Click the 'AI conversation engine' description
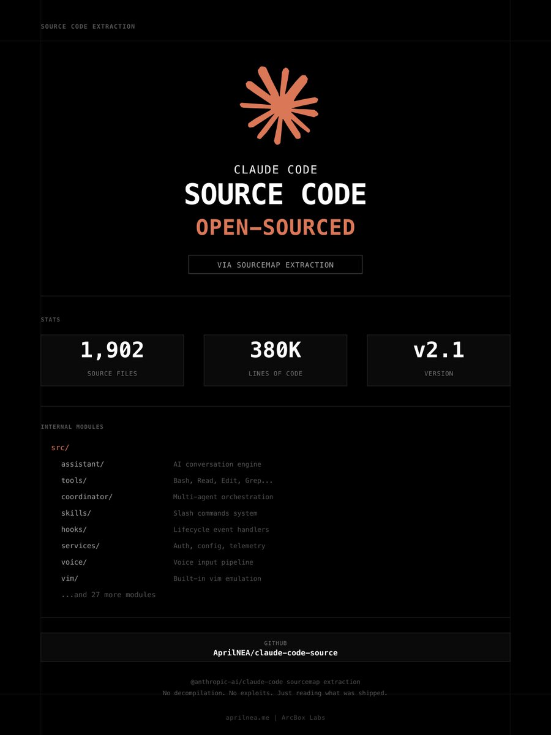Screen dimensions: 551x735 tap(217, 464)
